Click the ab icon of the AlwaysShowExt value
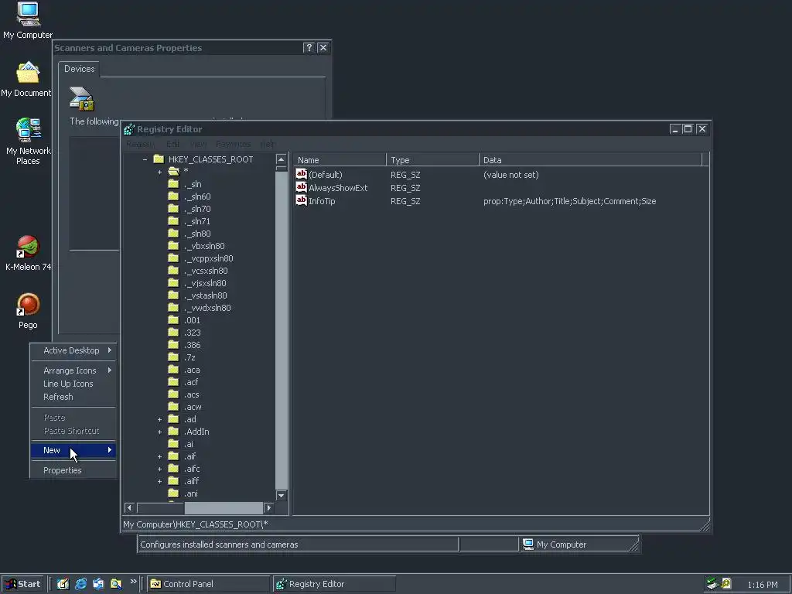Viewport: 792px width, 594px height. pos(301,187)
